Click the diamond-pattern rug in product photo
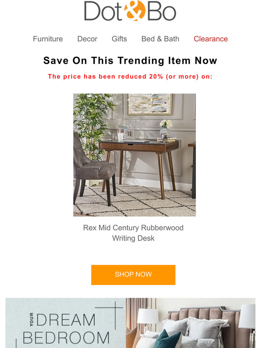The width and height of the screenshot is (260, 348). point(134,202)
